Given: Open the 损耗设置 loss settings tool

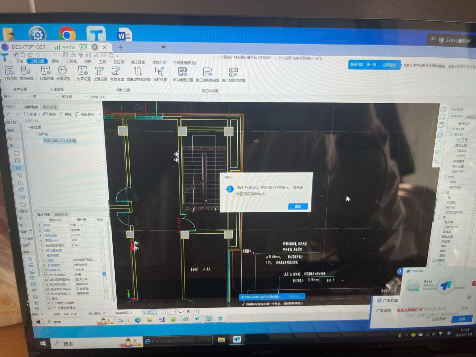Looking at the screenshot, I should (x=160, y=74).
